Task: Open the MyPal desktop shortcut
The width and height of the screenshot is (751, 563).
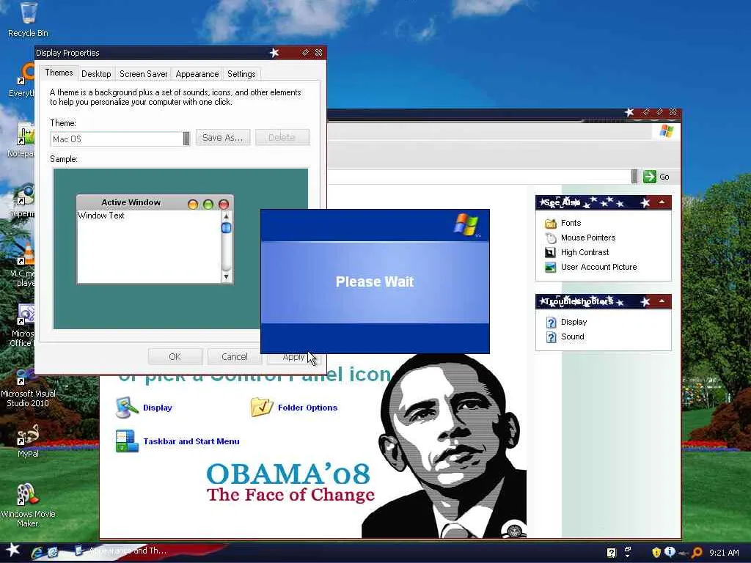Action: pyautogui.click(x=28, y=441)
